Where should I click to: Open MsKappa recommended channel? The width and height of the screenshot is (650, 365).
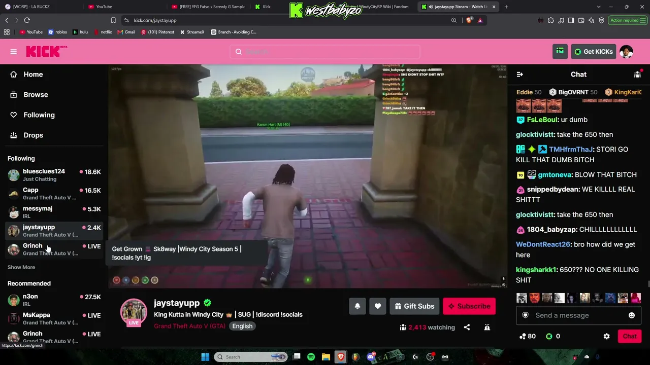pos(54,318)
